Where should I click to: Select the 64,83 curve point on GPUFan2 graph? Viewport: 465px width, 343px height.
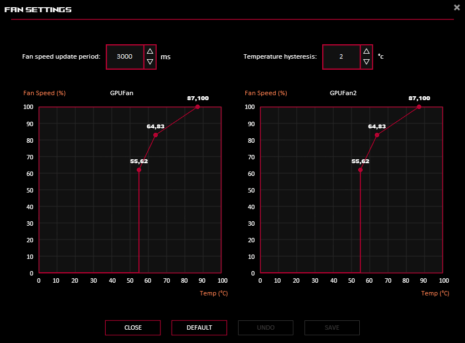[x=377, y=135]
